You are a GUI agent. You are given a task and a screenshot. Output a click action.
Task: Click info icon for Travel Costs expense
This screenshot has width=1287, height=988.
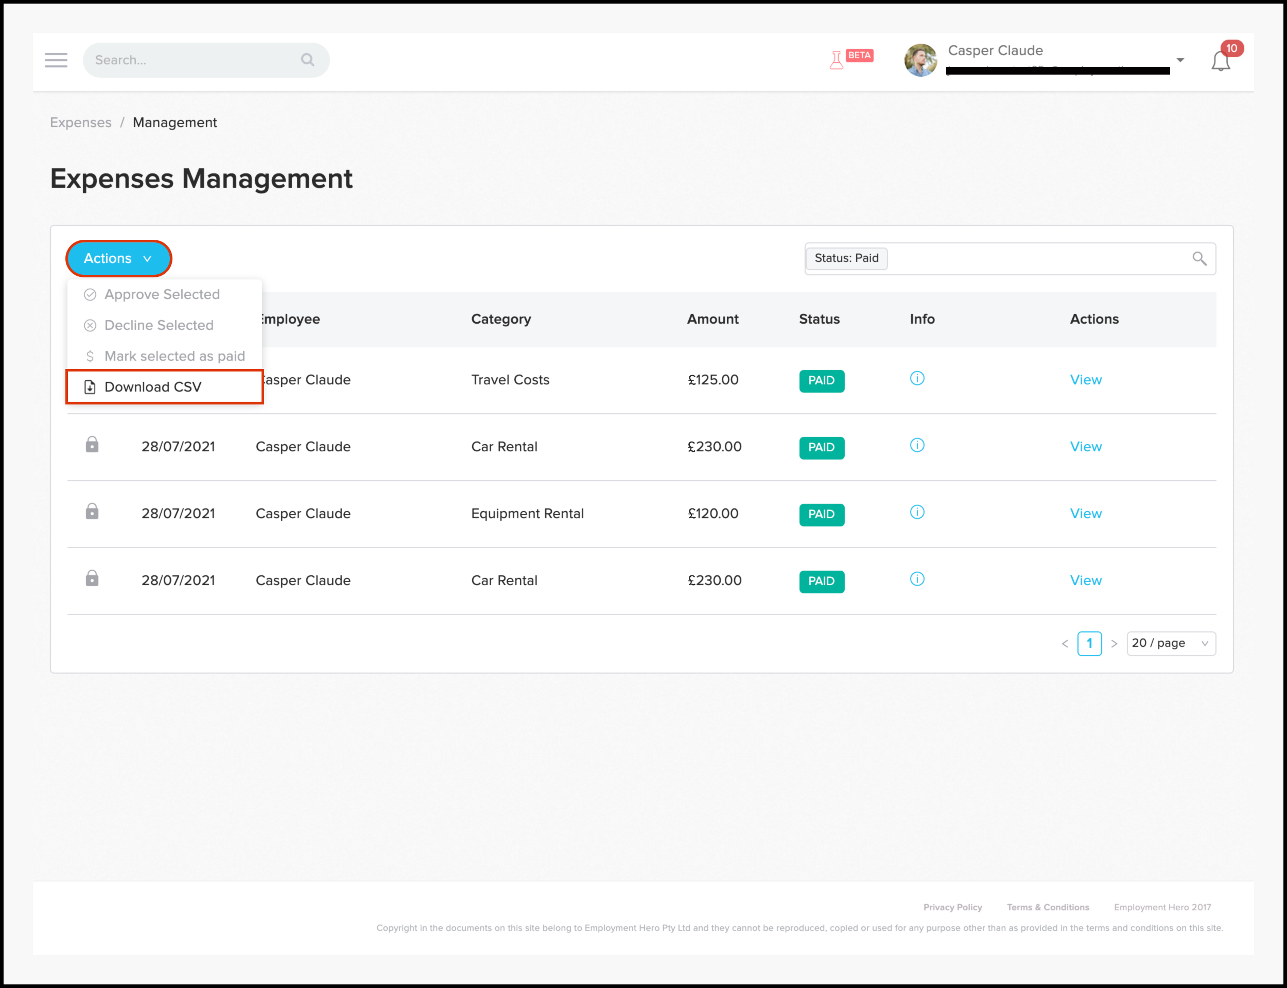click(x=917, y=378)
